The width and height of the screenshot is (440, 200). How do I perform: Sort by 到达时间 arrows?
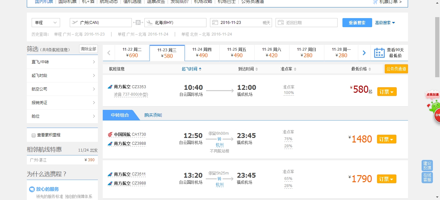[x=257, y=69]
